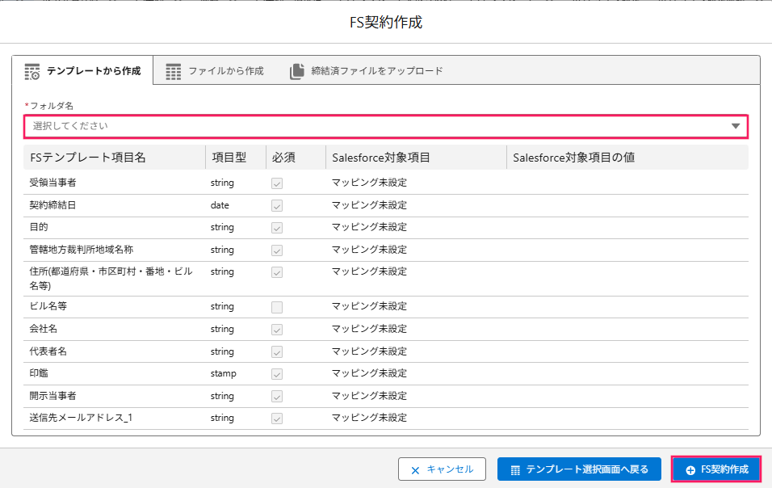Click the stamp type in 印鑑 row
Screen dimensions: 772x488
coord(224,374)
